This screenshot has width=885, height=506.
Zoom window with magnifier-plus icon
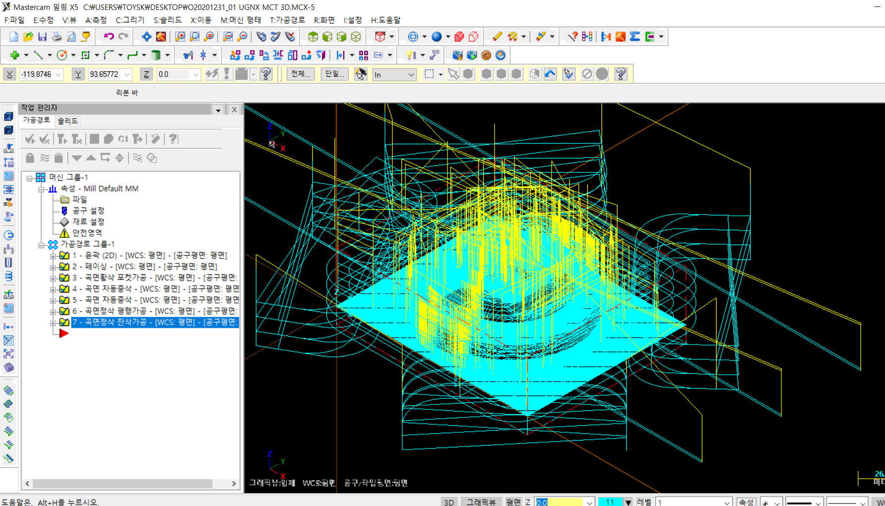tap(180, 37)
